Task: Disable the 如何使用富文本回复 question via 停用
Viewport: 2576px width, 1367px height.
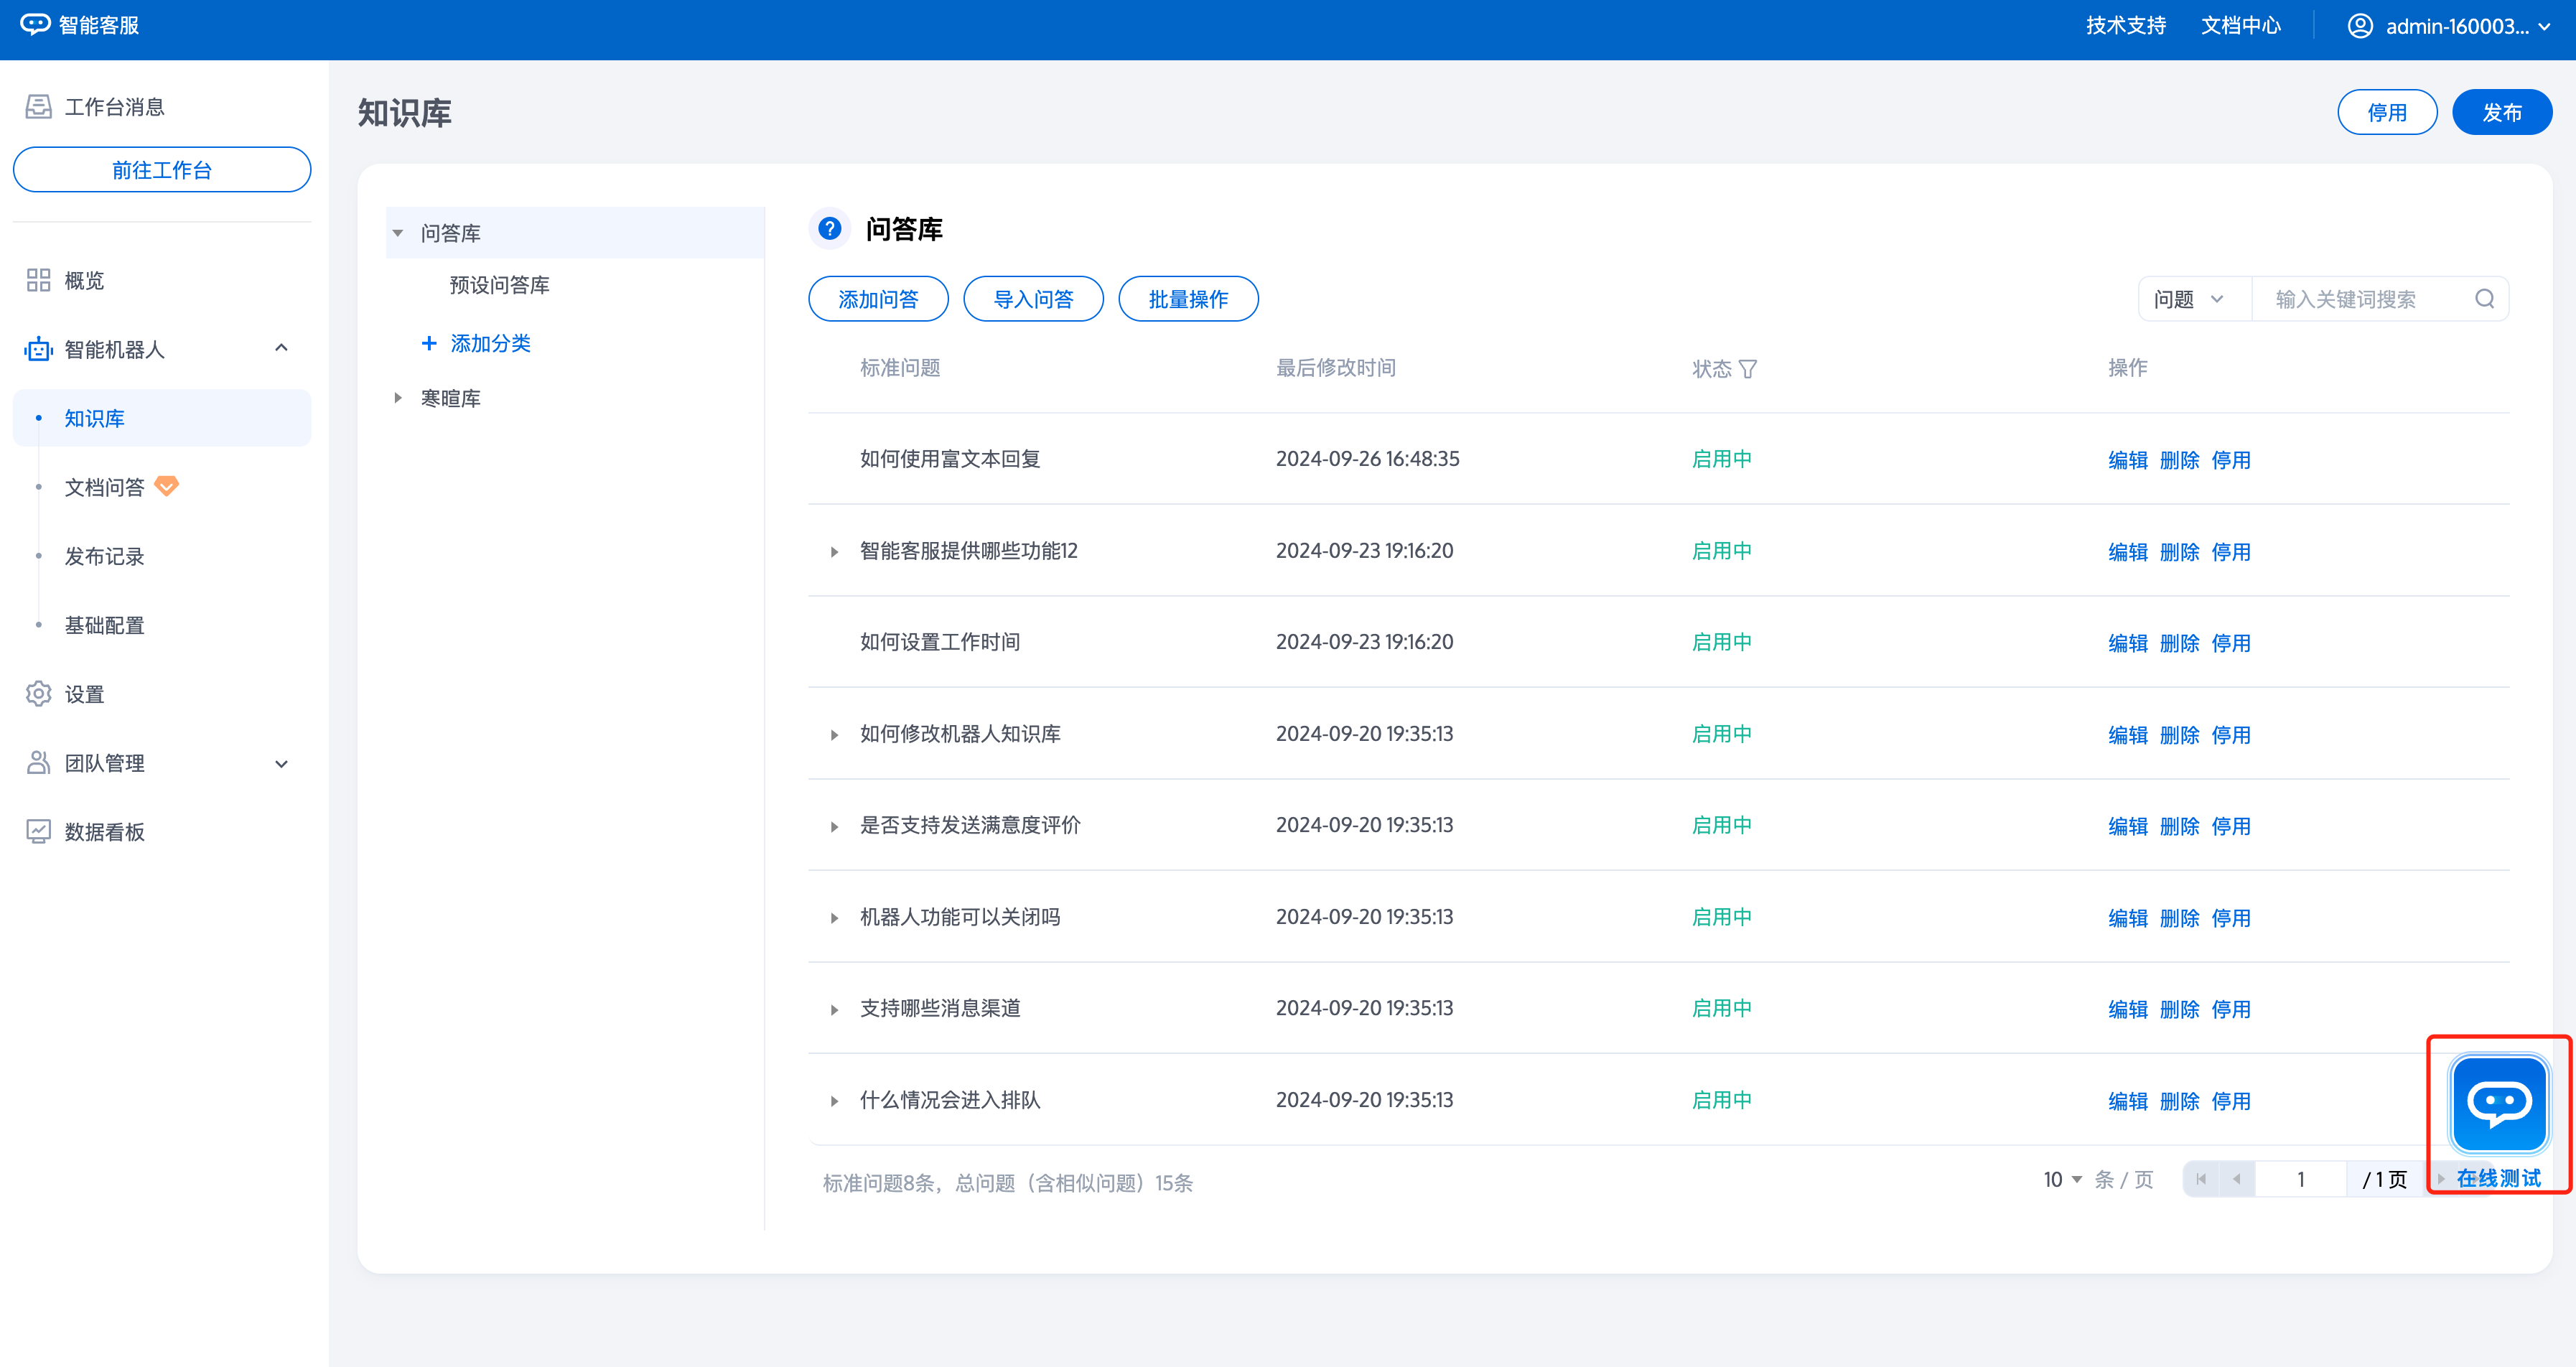Action: coord(2230,460)
